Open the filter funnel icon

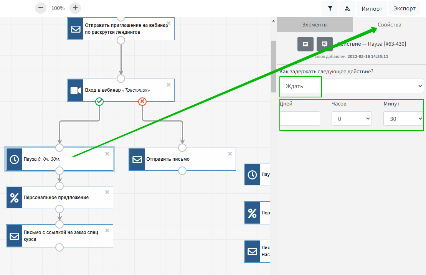pyautogui.click(x=330, y=8)
